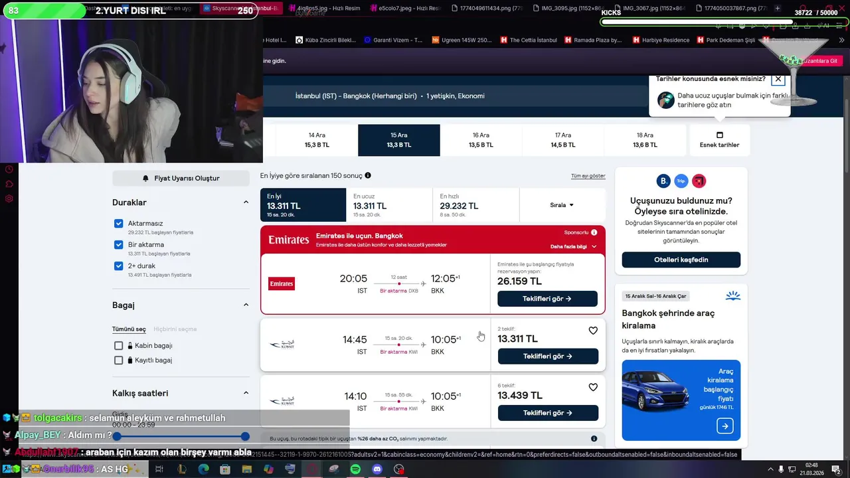Click Teklifleri gör for the 13.439 TL flight
Screen dimensions: 850x478
point(548,413)
